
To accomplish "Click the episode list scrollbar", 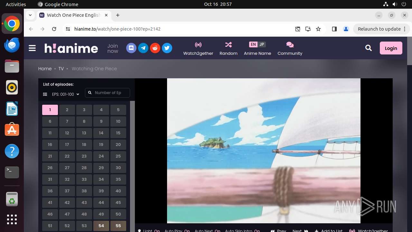I will (x=132, y=166).
